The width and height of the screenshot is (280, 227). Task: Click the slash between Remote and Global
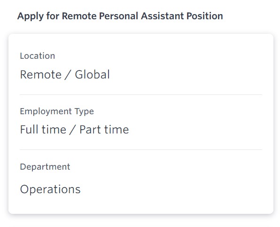(68, 75)
